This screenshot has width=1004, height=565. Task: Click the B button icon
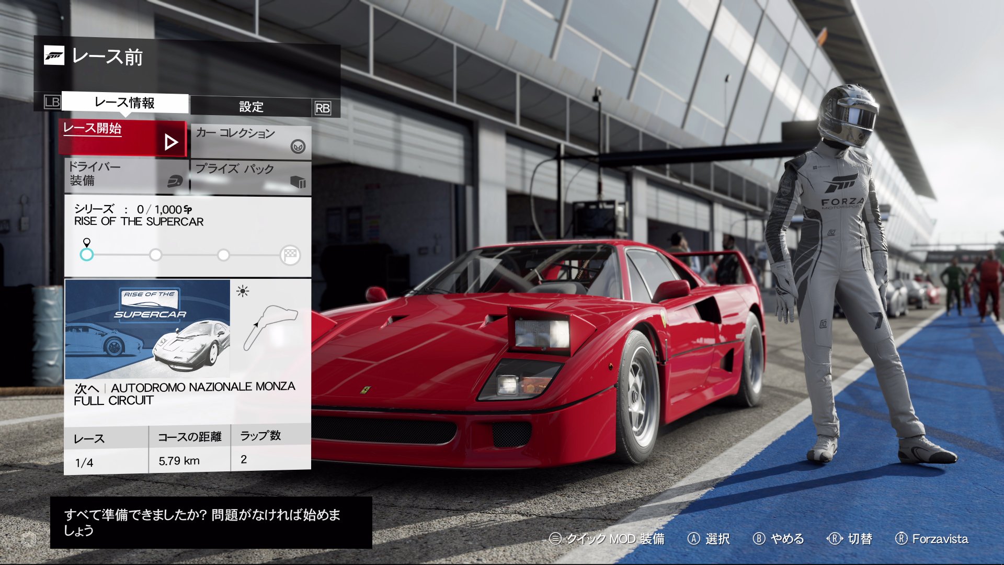[759, 539]
